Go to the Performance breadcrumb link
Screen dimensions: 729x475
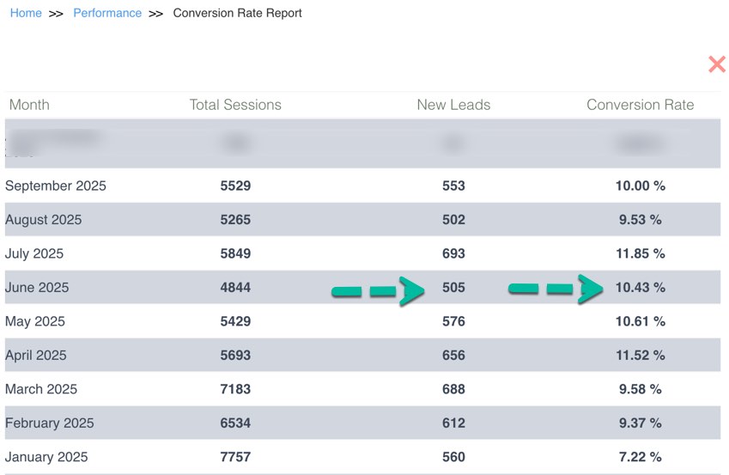[x=107, y=14]
